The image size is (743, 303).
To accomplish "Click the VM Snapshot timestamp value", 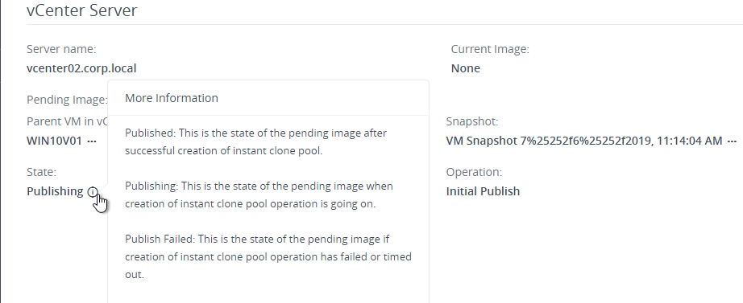I will tap(583, 141).
